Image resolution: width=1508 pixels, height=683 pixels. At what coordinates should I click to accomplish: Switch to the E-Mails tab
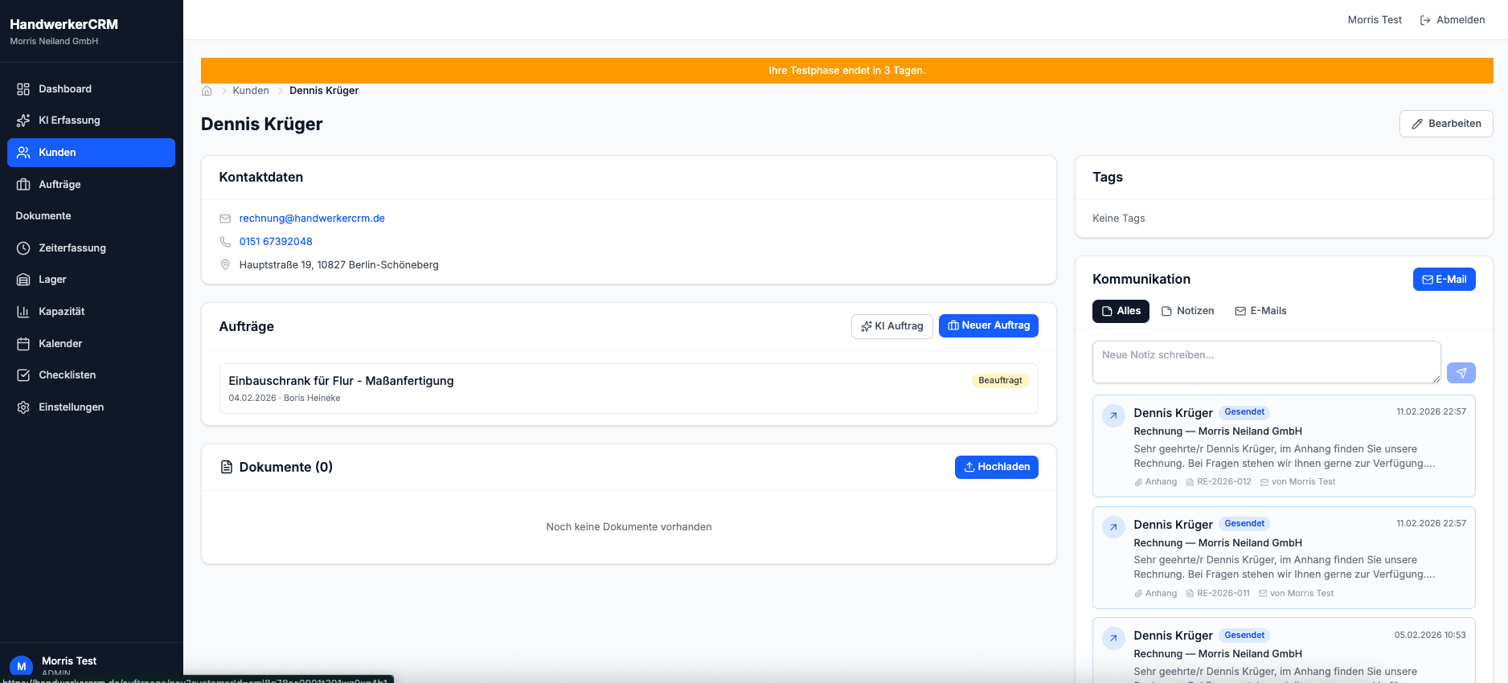point(1260,311)
